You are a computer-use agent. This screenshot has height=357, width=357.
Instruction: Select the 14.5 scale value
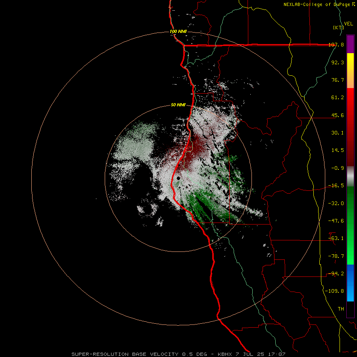coord(338,150)
